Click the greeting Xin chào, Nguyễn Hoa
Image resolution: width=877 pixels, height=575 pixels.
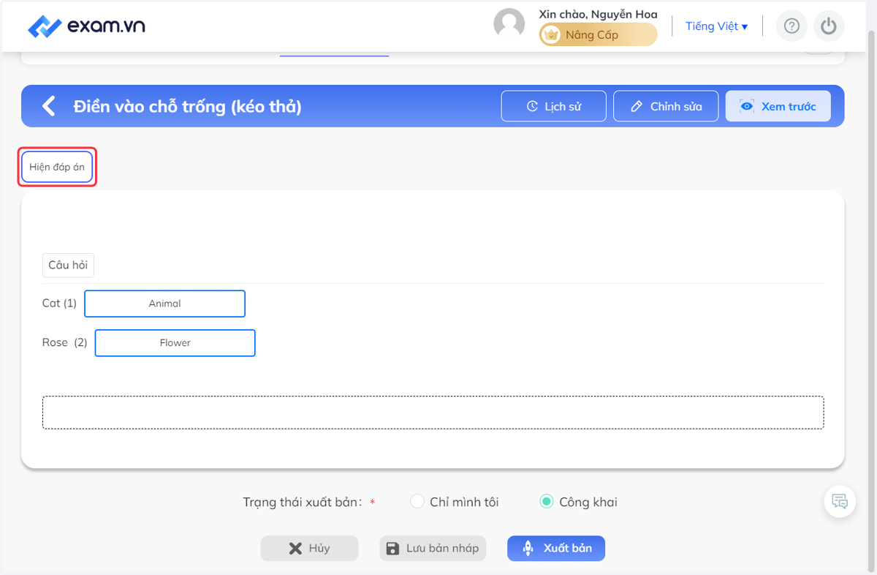point(598,14)
